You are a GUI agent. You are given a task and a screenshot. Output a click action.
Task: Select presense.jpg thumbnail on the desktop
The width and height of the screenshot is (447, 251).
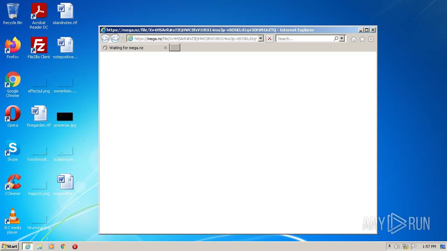[x=65, y=119]
